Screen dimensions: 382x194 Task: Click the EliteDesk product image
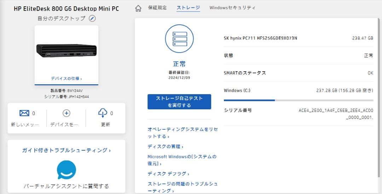(66, 50)
